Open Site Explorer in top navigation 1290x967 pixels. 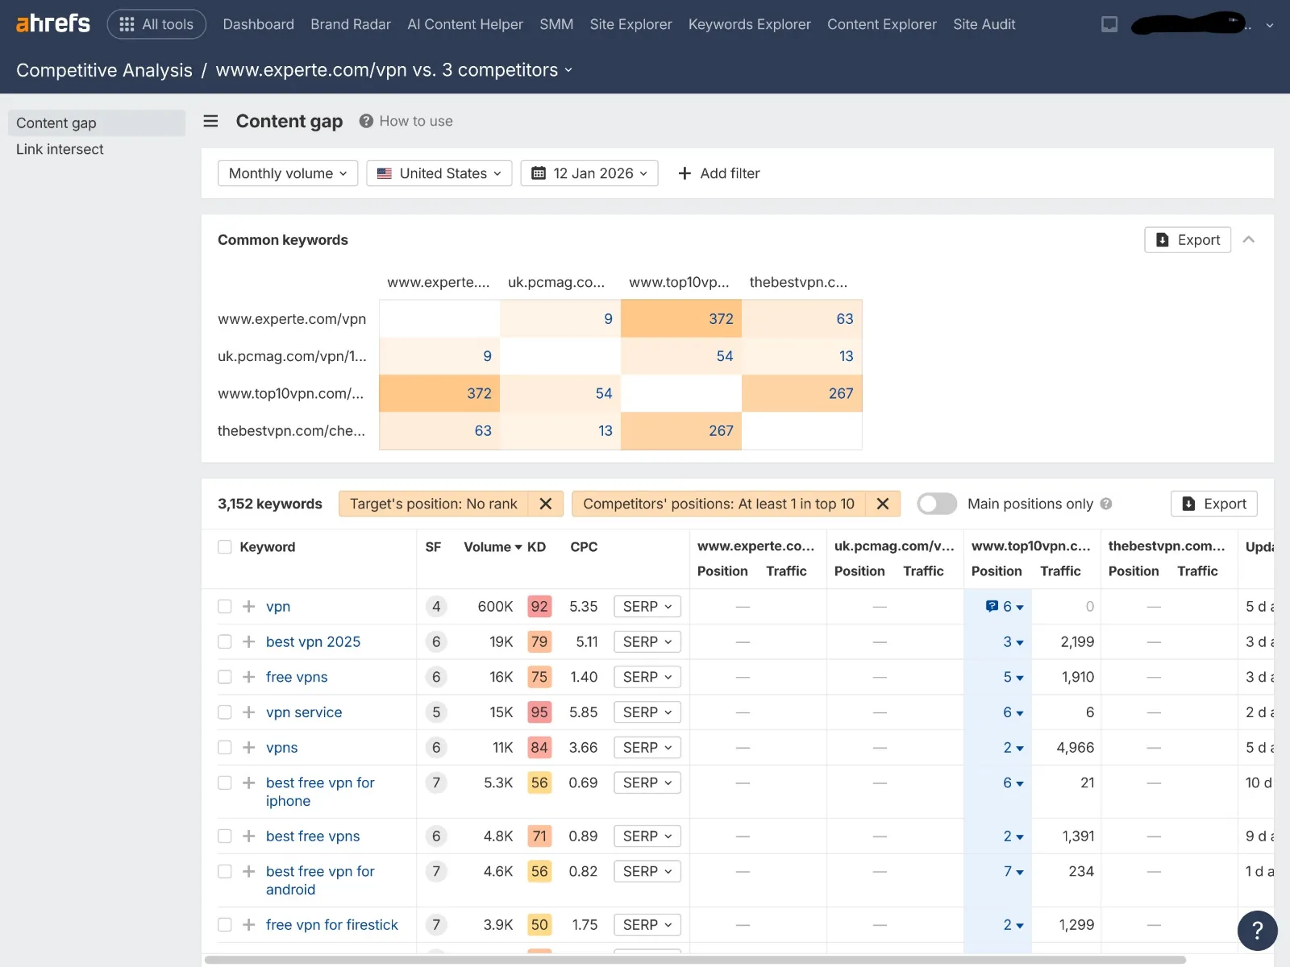coord(630,24)
